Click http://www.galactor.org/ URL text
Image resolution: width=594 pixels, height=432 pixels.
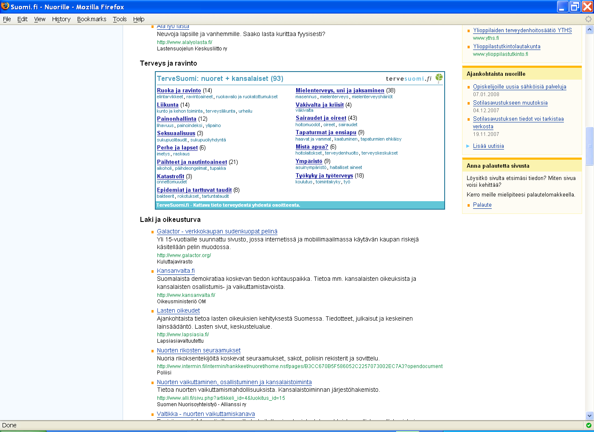(x=184, y=255)
